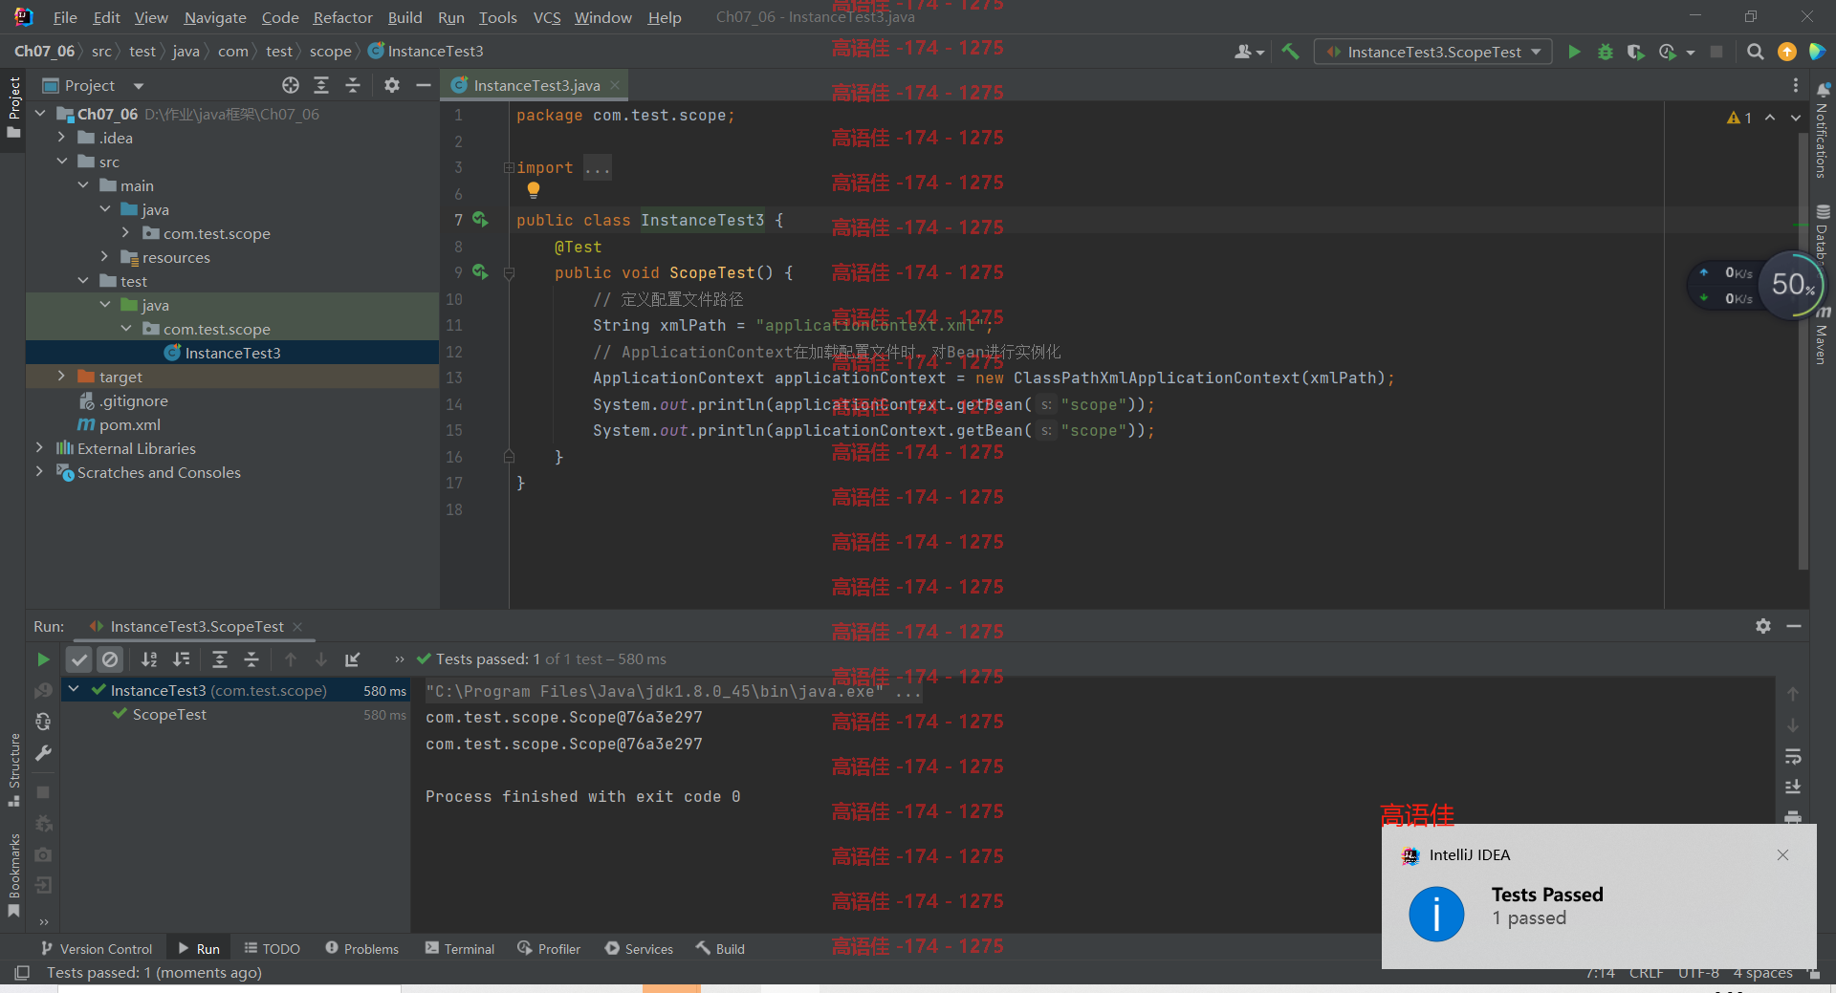Hide the Project tool window
The width and height of the screenshot is (1836, 993).
[x=423, y=85]
